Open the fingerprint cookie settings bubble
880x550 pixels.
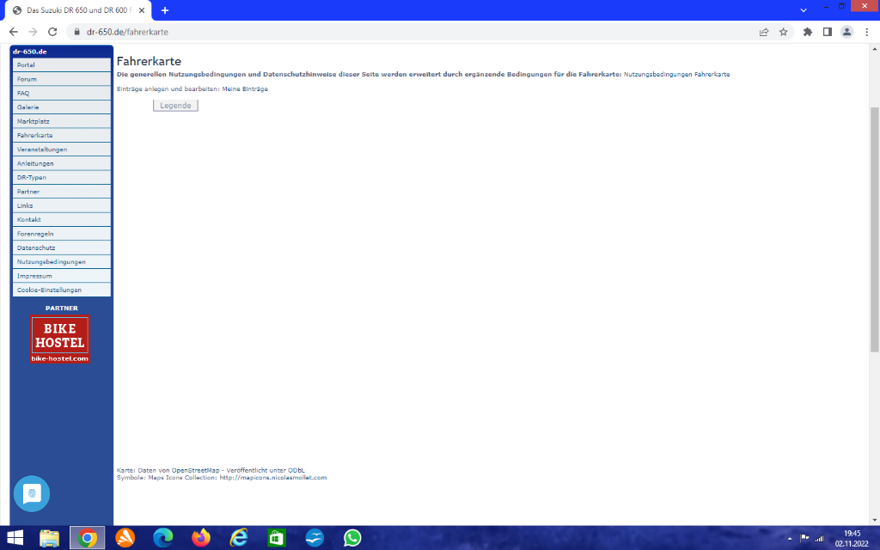(x=32, y=494)
